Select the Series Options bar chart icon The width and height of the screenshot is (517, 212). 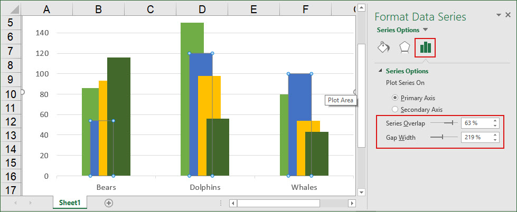coord(425,47)
